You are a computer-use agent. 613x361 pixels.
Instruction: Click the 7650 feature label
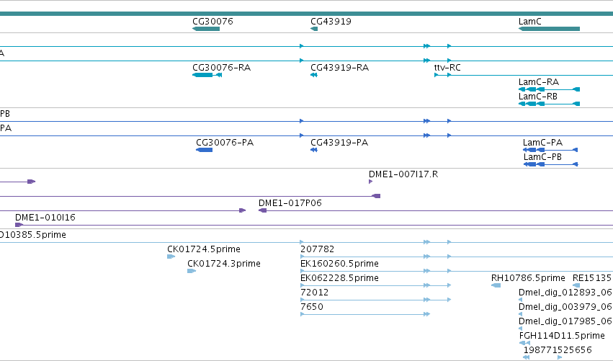[x=312, y=307]
